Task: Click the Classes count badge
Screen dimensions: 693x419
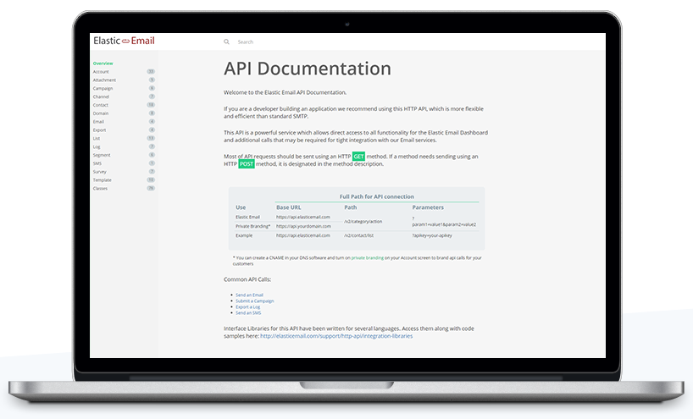Action: tap(151, 189)
